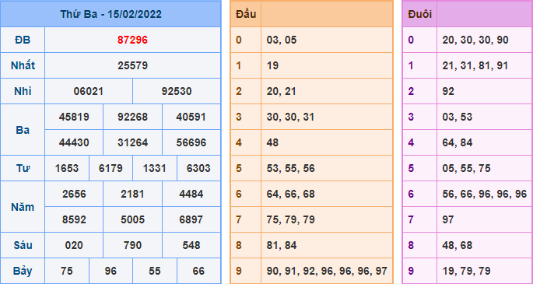Select second prize number 06021
The width and height of the screenshot is (533, 284).
point(89,91)
